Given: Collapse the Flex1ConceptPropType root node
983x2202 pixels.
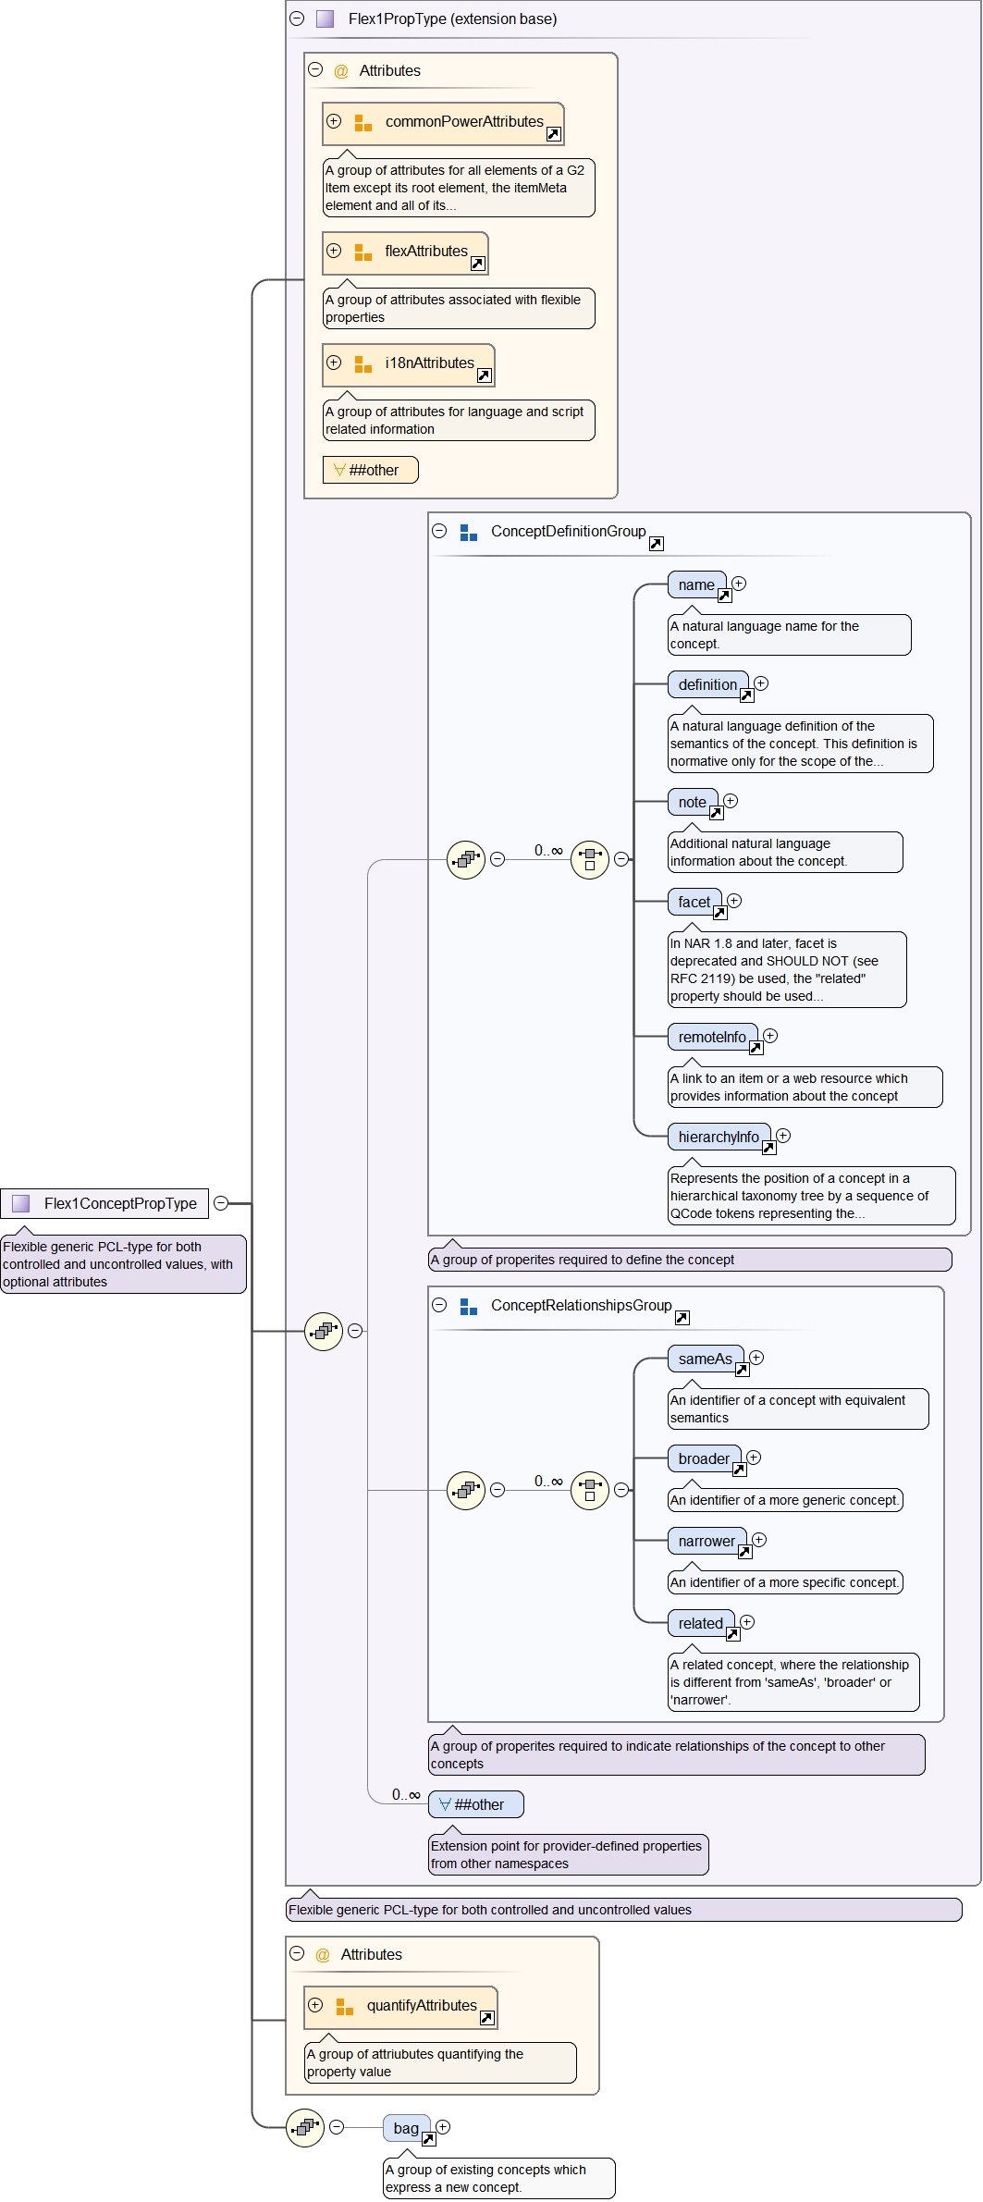Looking at the screenshot, I should (221, 1203).
